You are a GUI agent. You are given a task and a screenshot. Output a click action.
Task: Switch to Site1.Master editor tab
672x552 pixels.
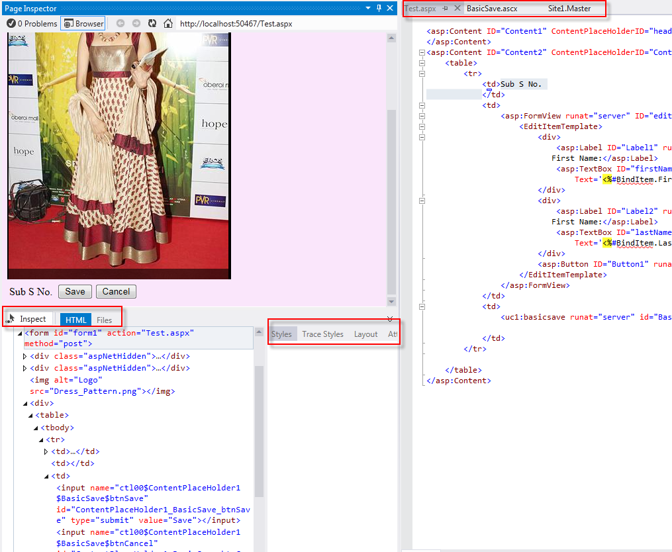(569, 9)
